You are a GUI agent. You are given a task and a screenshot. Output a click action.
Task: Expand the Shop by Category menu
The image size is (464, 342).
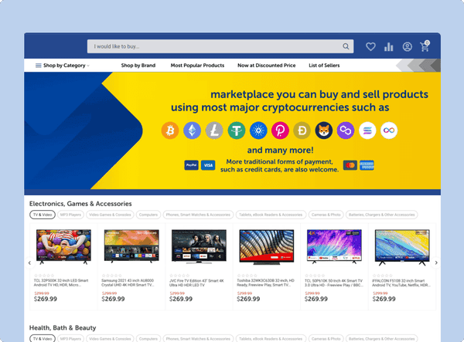63,66
